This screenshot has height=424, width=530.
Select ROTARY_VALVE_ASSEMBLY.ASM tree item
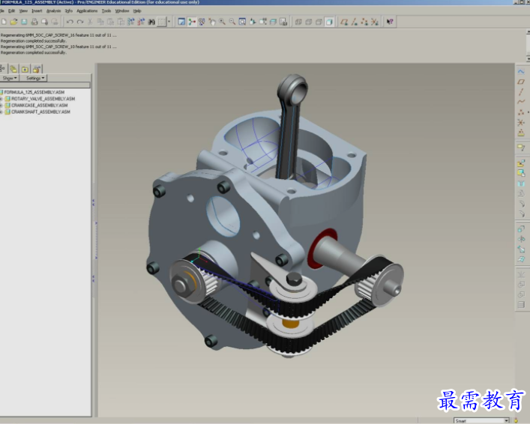coord(43,99)
